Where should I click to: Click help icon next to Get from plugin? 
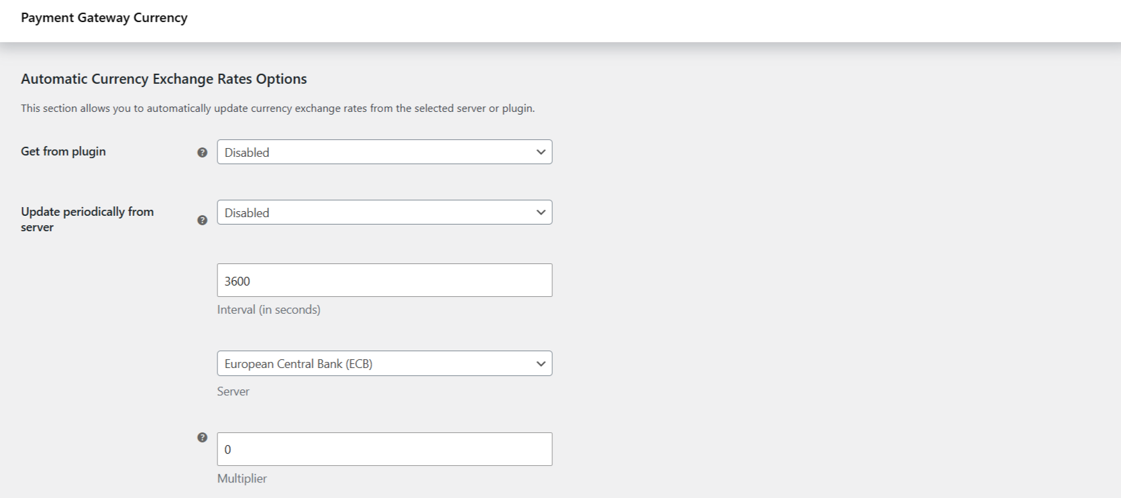[202, 153]
